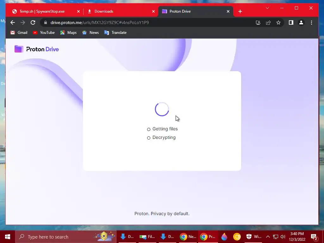Show hidden system tray icons
This screenshot has height=243, width=324.
click(268, 237)
